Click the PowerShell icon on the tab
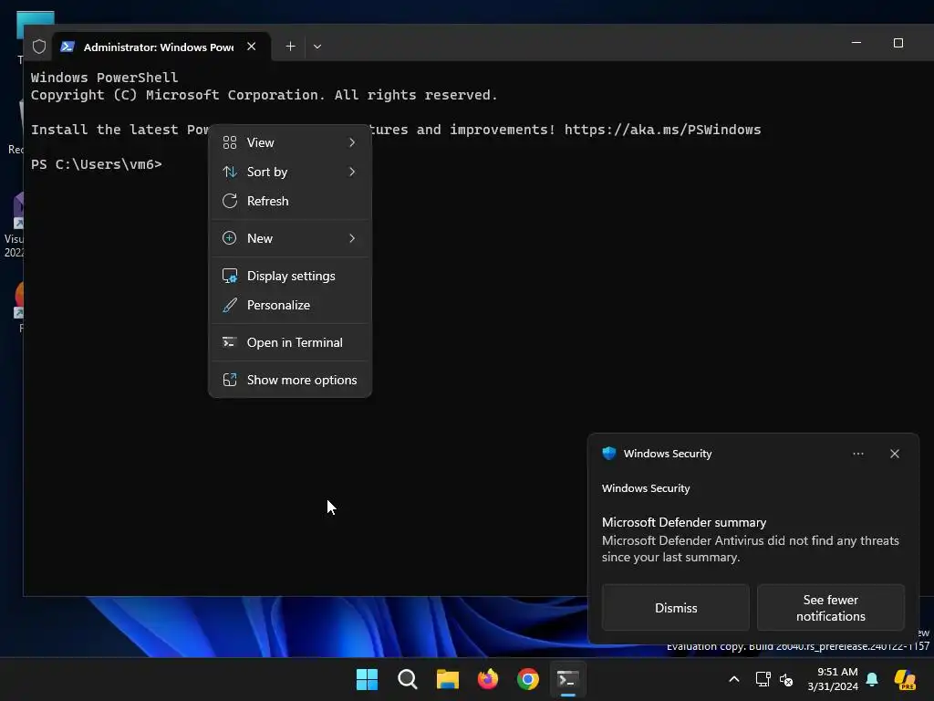Image resolution: width=934 pixels, height=701 pixels. [x=67, y=47]
